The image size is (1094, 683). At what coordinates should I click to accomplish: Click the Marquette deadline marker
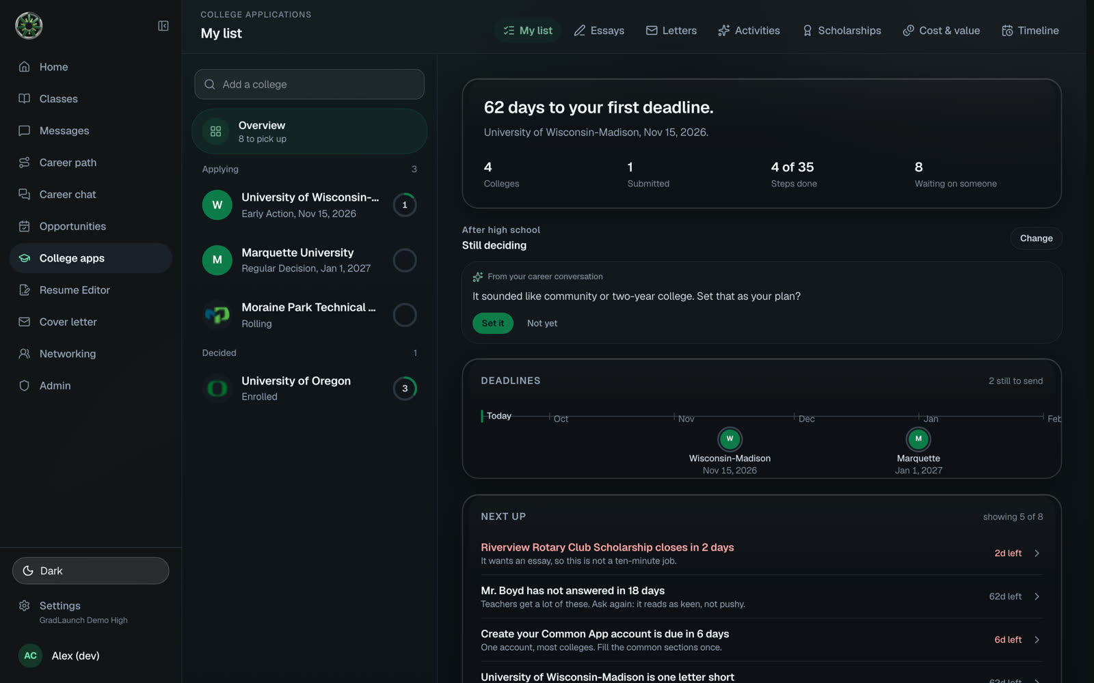coord(918,438)
